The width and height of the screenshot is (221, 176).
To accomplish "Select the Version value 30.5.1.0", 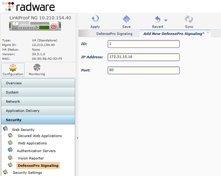I will point(38,54).
